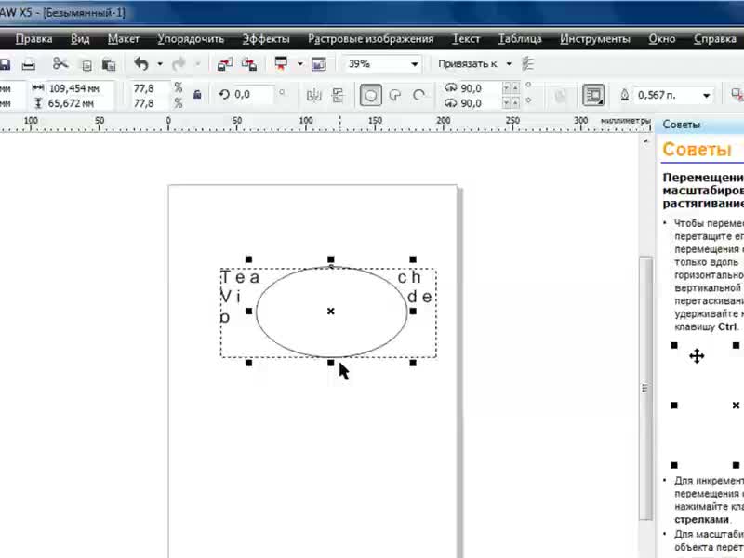744x558 pixels.
Task: Click the Redo arrow icon
Action: pyautogui.click(x=179, y=63)
